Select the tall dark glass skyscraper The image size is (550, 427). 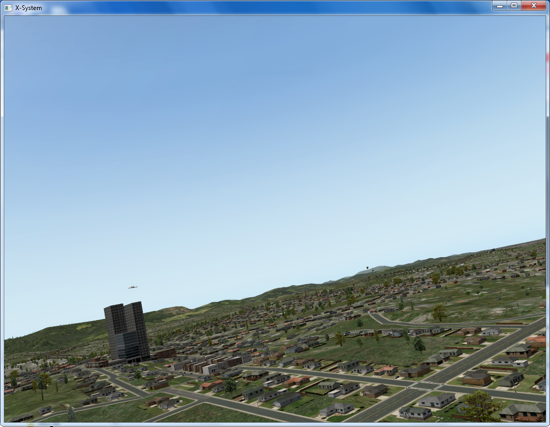click(126, 331)
